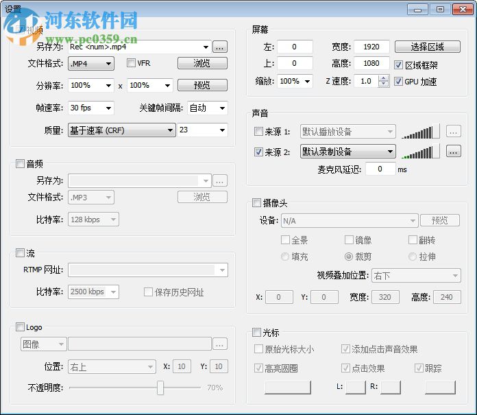Click 麦克风延迟 ms field

(x=380, y=169)
